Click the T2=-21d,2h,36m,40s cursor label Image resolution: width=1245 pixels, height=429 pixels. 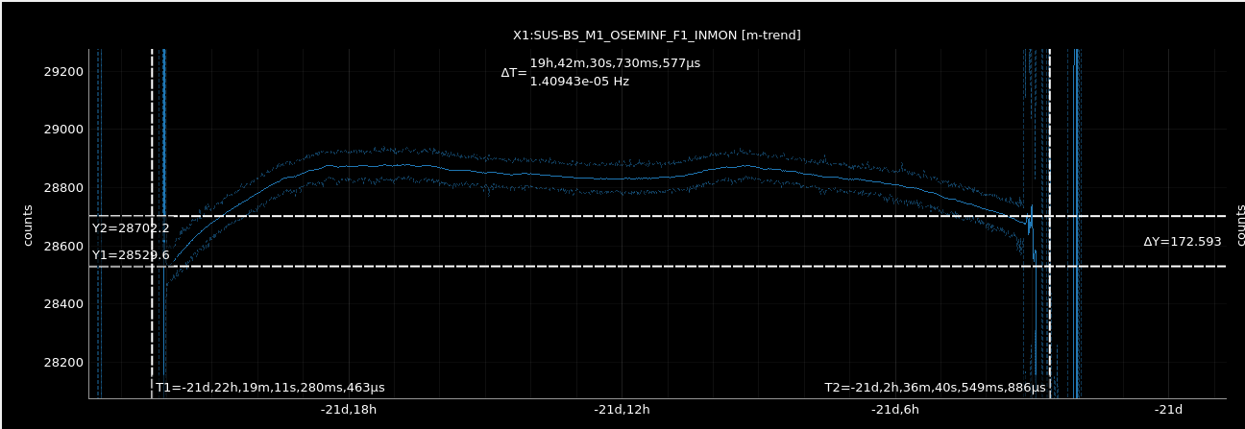pos(936,388)
